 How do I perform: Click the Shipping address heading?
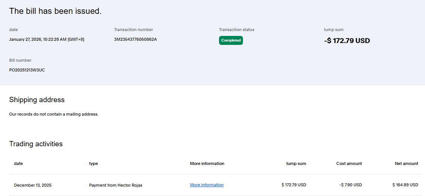pos(37,99)
